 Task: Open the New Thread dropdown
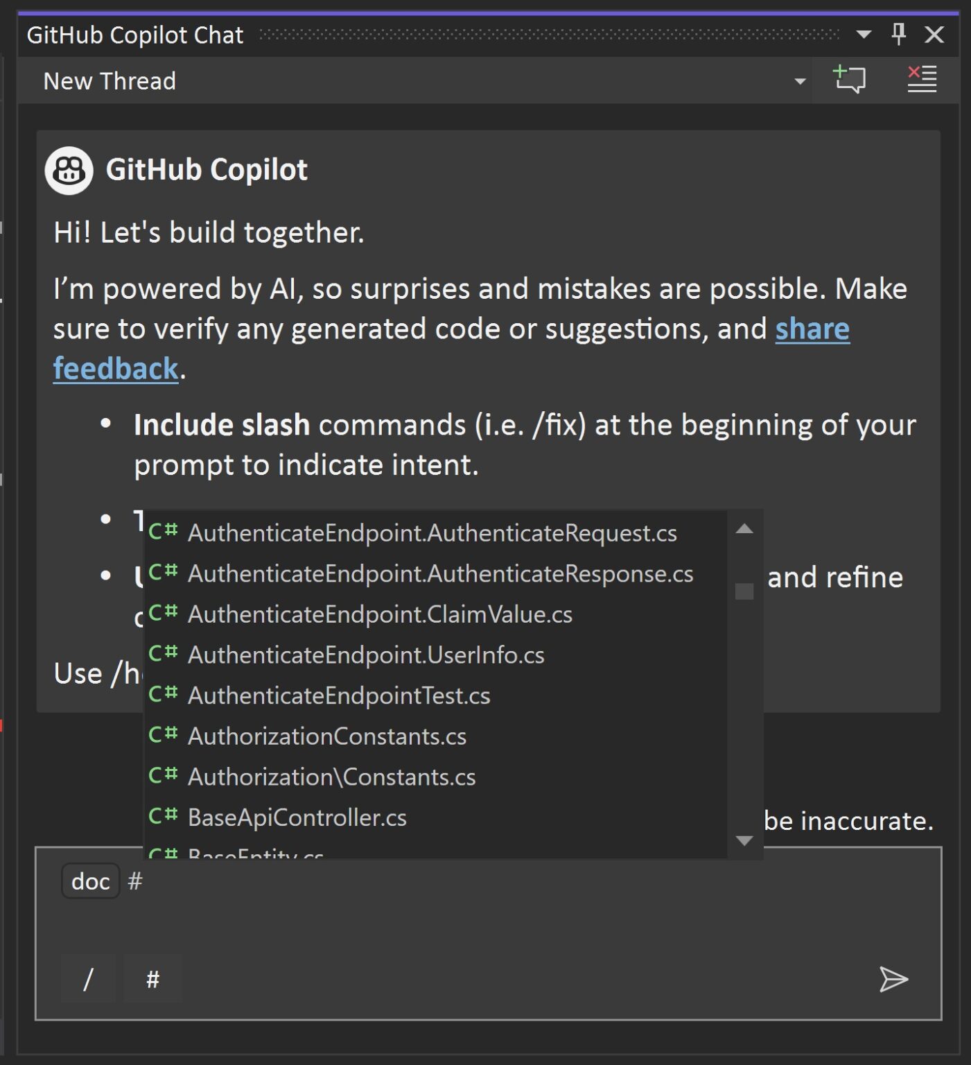(801, 80)
